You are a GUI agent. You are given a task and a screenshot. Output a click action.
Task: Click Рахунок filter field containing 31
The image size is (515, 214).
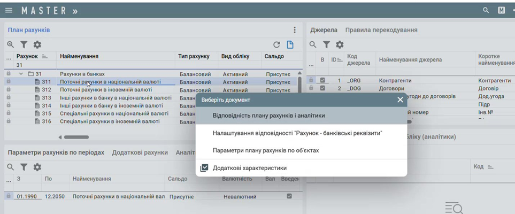click(35, 65)
